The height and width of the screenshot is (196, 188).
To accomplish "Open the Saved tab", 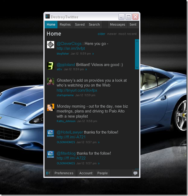I will 80,25.
